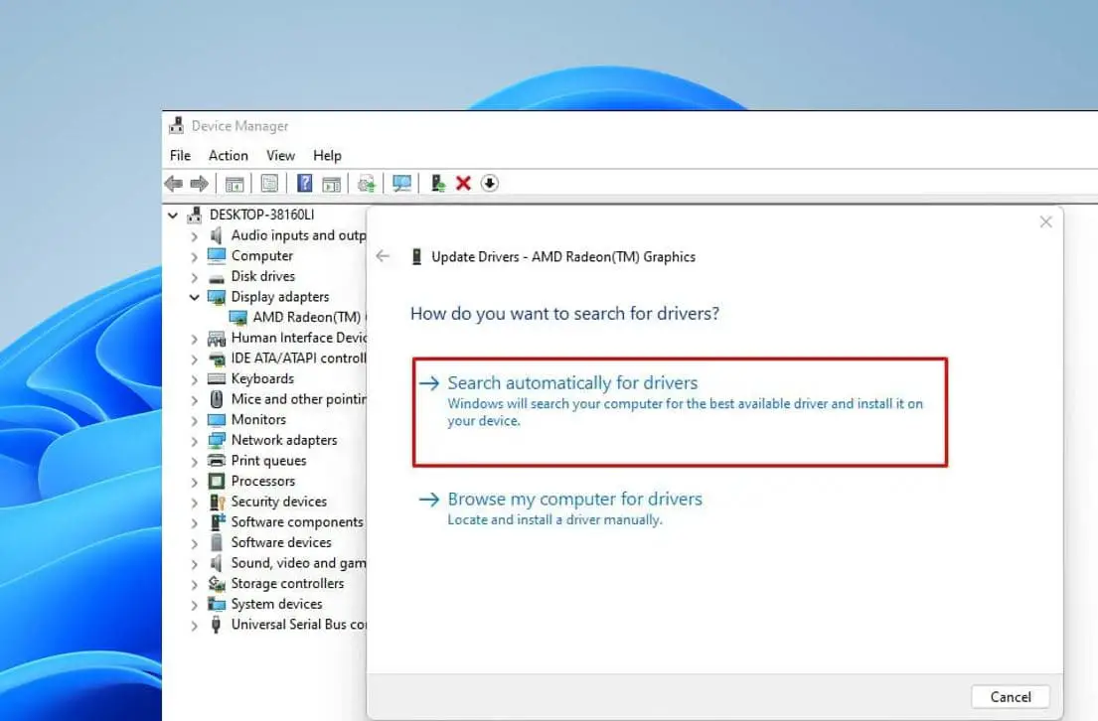
Task: Click the Cancel button
Action: pos(1010,696)
